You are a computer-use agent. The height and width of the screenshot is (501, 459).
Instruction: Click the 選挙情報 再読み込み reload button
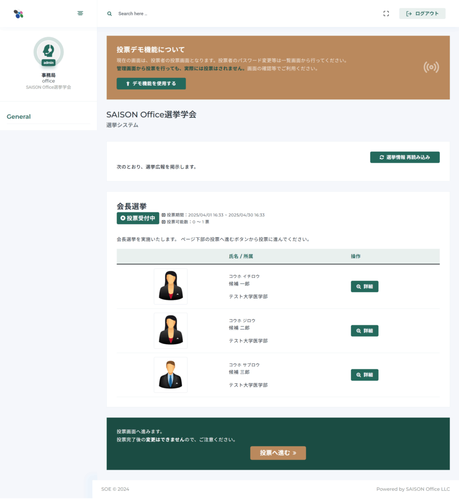(405, 157)
